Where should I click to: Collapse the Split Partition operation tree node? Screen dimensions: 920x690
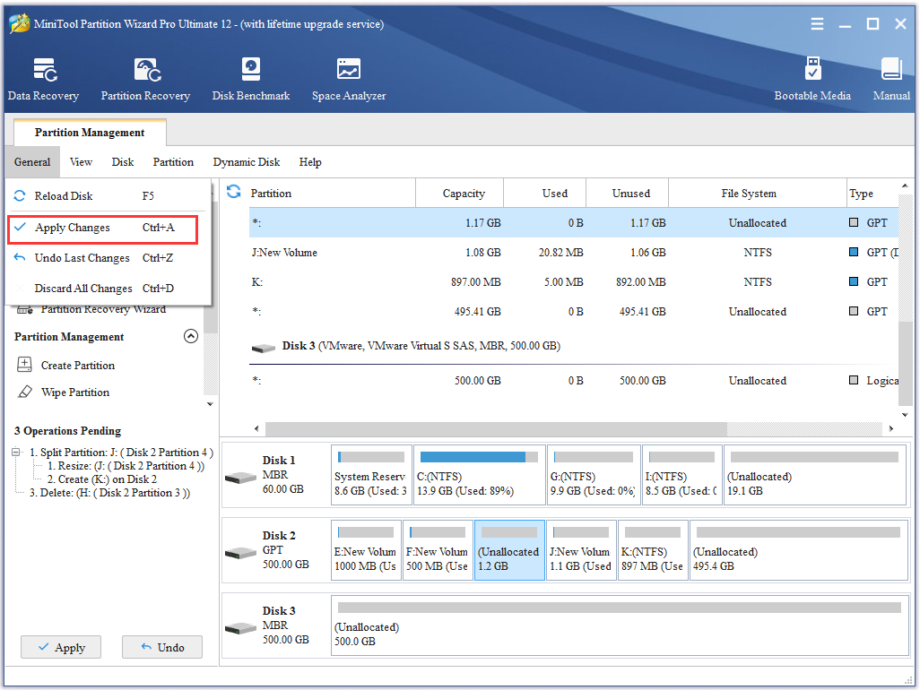click(x=16, y=453)
